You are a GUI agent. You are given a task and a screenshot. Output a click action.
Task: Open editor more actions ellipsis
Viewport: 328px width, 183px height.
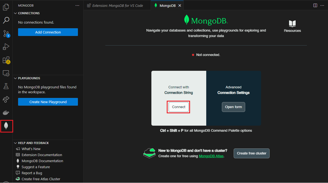click(322, 5)
